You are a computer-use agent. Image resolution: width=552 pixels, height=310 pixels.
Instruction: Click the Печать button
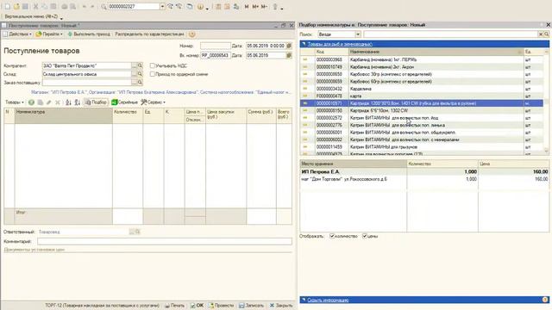coord(174,306)
